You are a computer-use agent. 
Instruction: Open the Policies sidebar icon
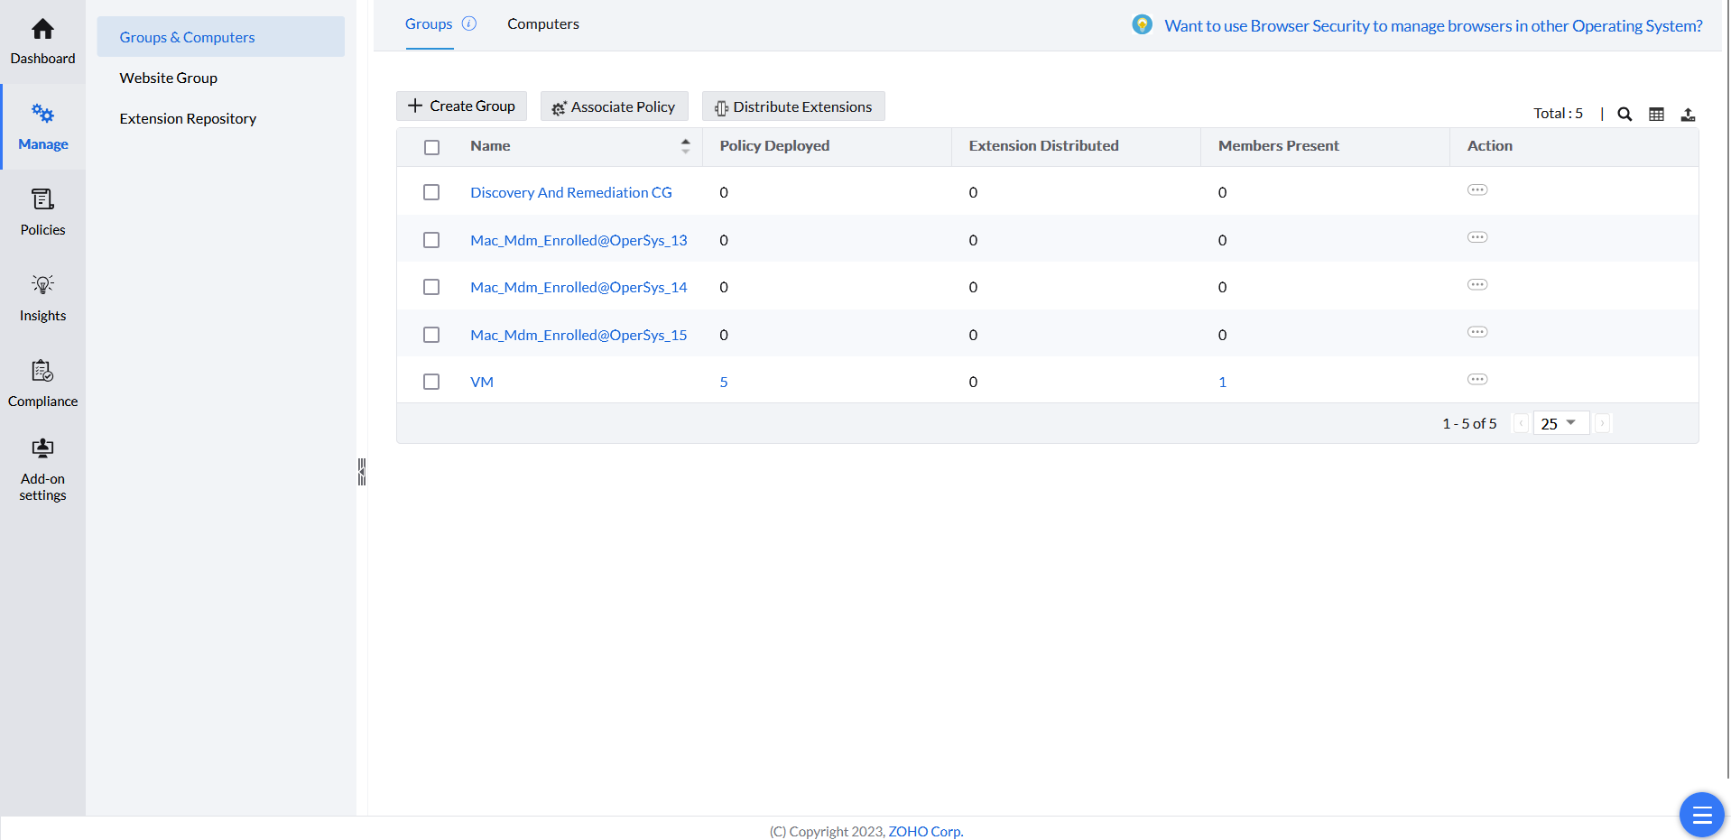(42, 199)
